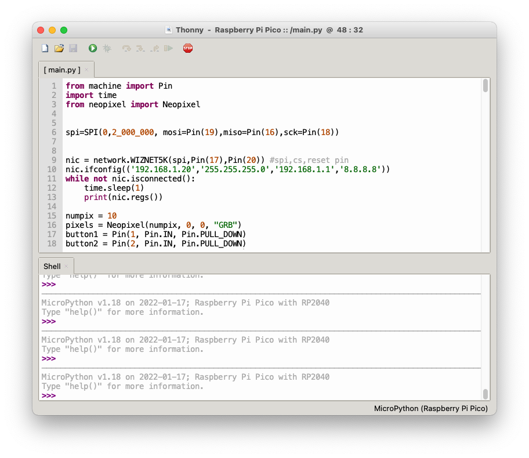Click the editor vertical scrollbar thumb

point(485,85)
